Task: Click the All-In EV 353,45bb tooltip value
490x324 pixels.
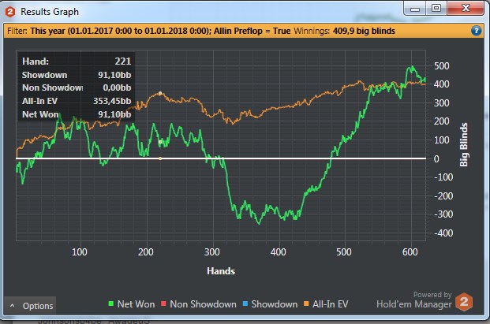Action: pos(112,101)
